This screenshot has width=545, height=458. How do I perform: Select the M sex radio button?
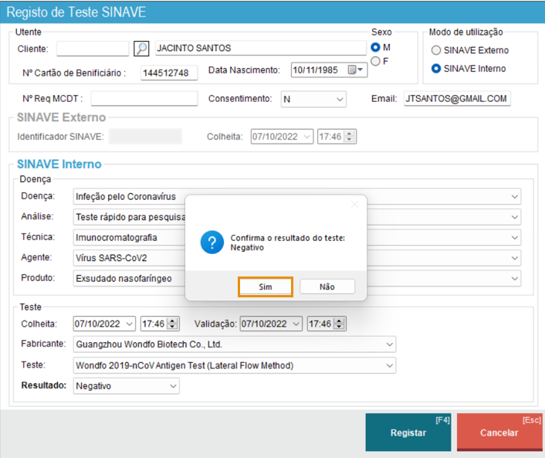click(x=376, y=47)
